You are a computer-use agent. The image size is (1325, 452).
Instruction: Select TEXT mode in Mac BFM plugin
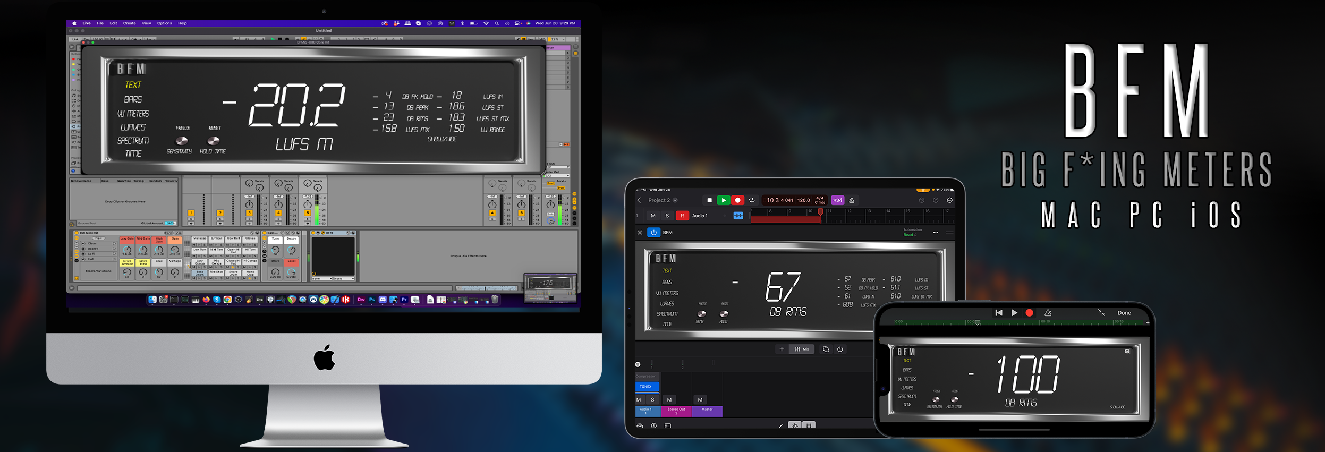coord(133,85)
